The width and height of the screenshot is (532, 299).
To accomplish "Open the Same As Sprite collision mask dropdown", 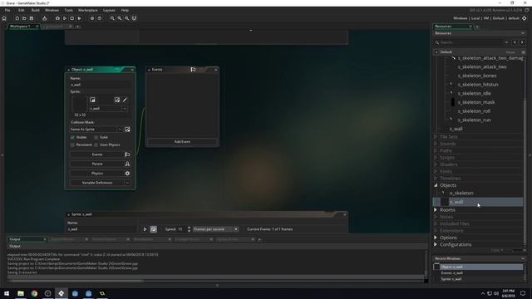I will 120,130.
